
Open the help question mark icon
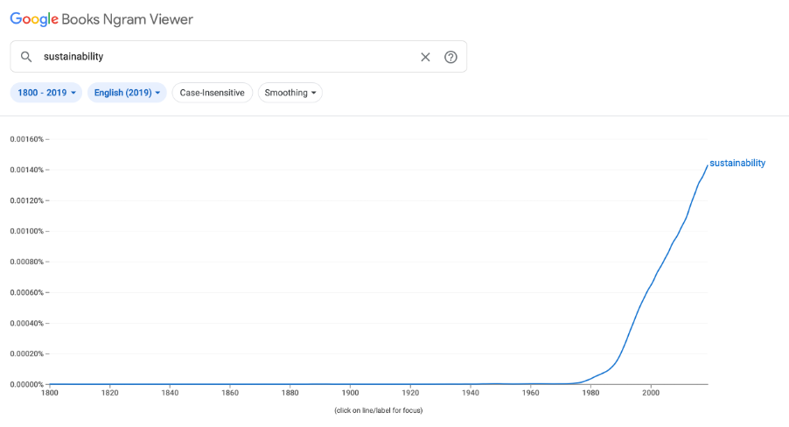click(x=450, y=57)
